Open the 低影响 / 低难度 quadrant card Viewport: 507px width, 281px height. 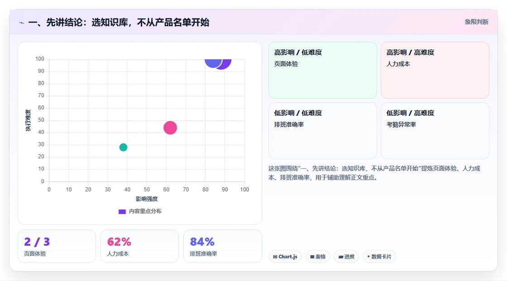pyautogui.click(x=323, y=131)
